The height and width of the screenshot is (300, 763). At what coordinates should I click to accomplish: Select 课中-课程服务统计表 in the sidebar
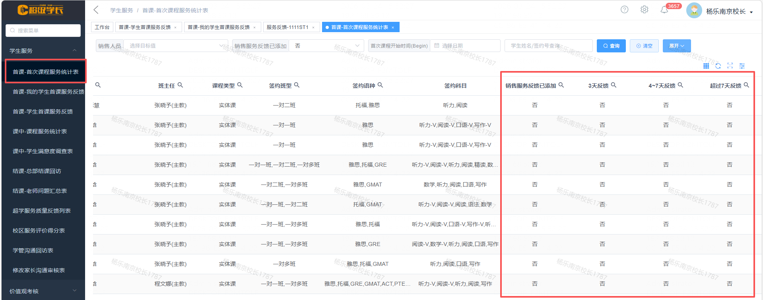click(40, 131)
